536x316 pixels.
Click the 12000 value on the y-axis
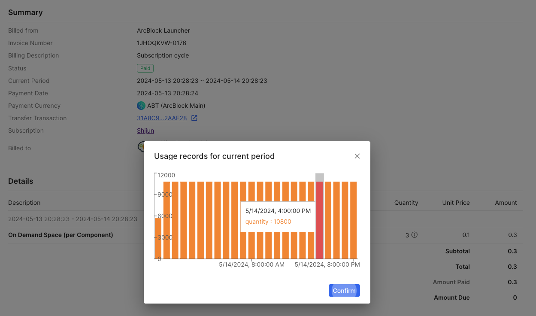[166, 175]
